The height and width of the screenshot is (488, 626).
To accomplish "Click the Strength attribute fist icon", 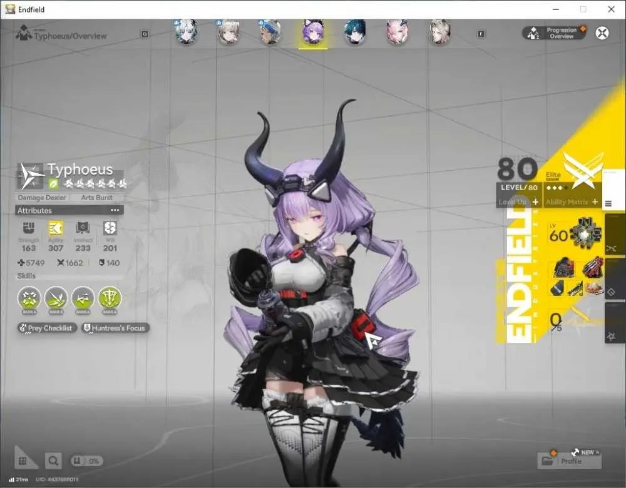I will 29,228.
